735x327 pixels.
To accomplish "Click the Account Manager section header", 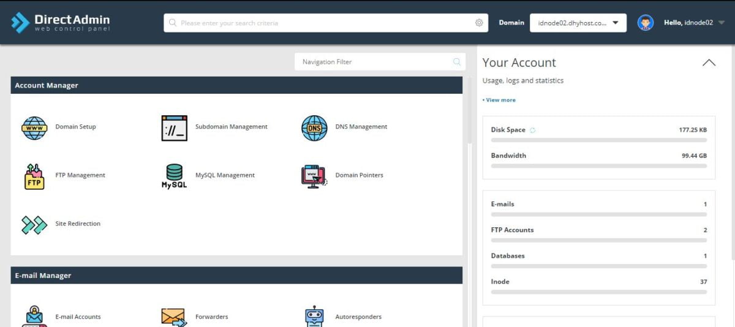I will (236, 85).
